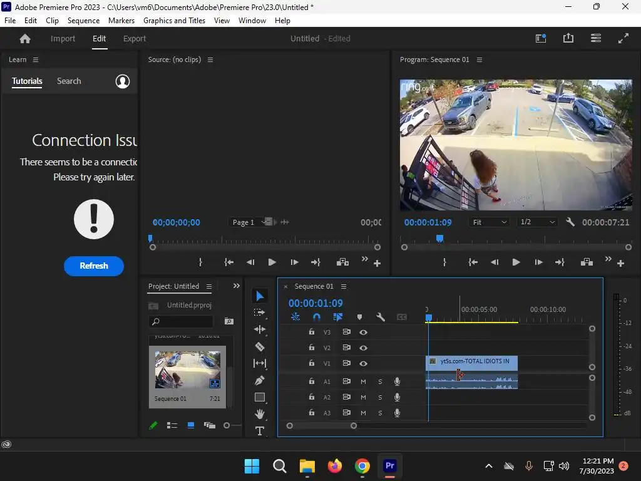Mute audio track A1
Image resolution: width=641 pixels, height=481 pixels.
[x=363, y=381]
